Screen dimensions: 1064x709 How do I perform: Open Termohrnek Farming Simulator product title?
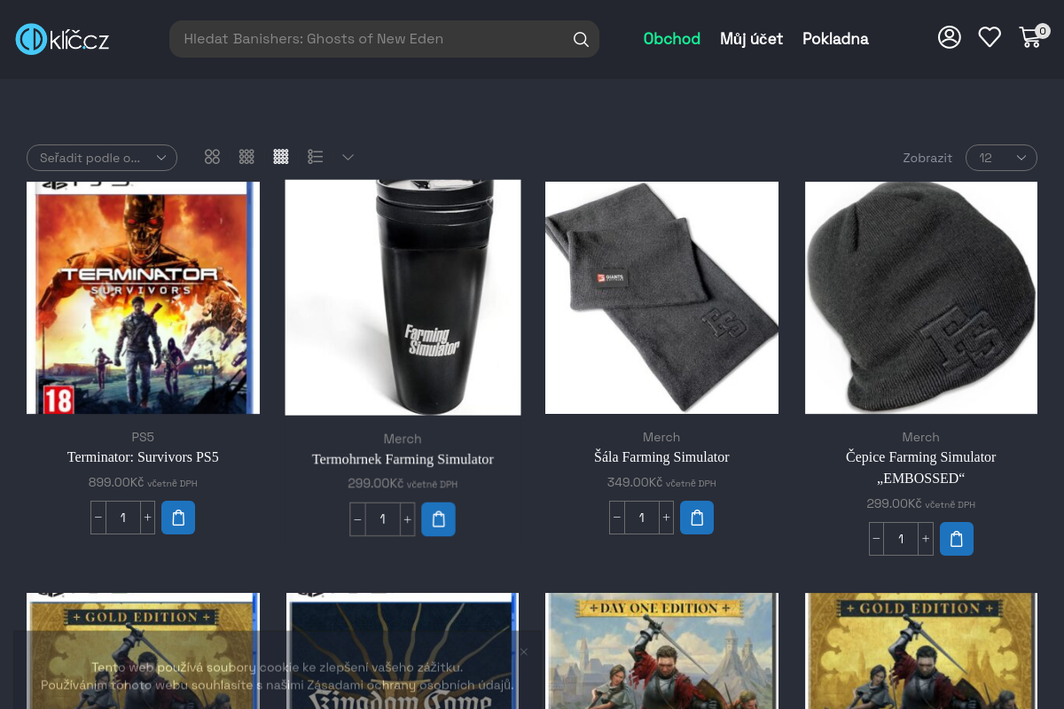pyautogui.click(x=403, y=459)
